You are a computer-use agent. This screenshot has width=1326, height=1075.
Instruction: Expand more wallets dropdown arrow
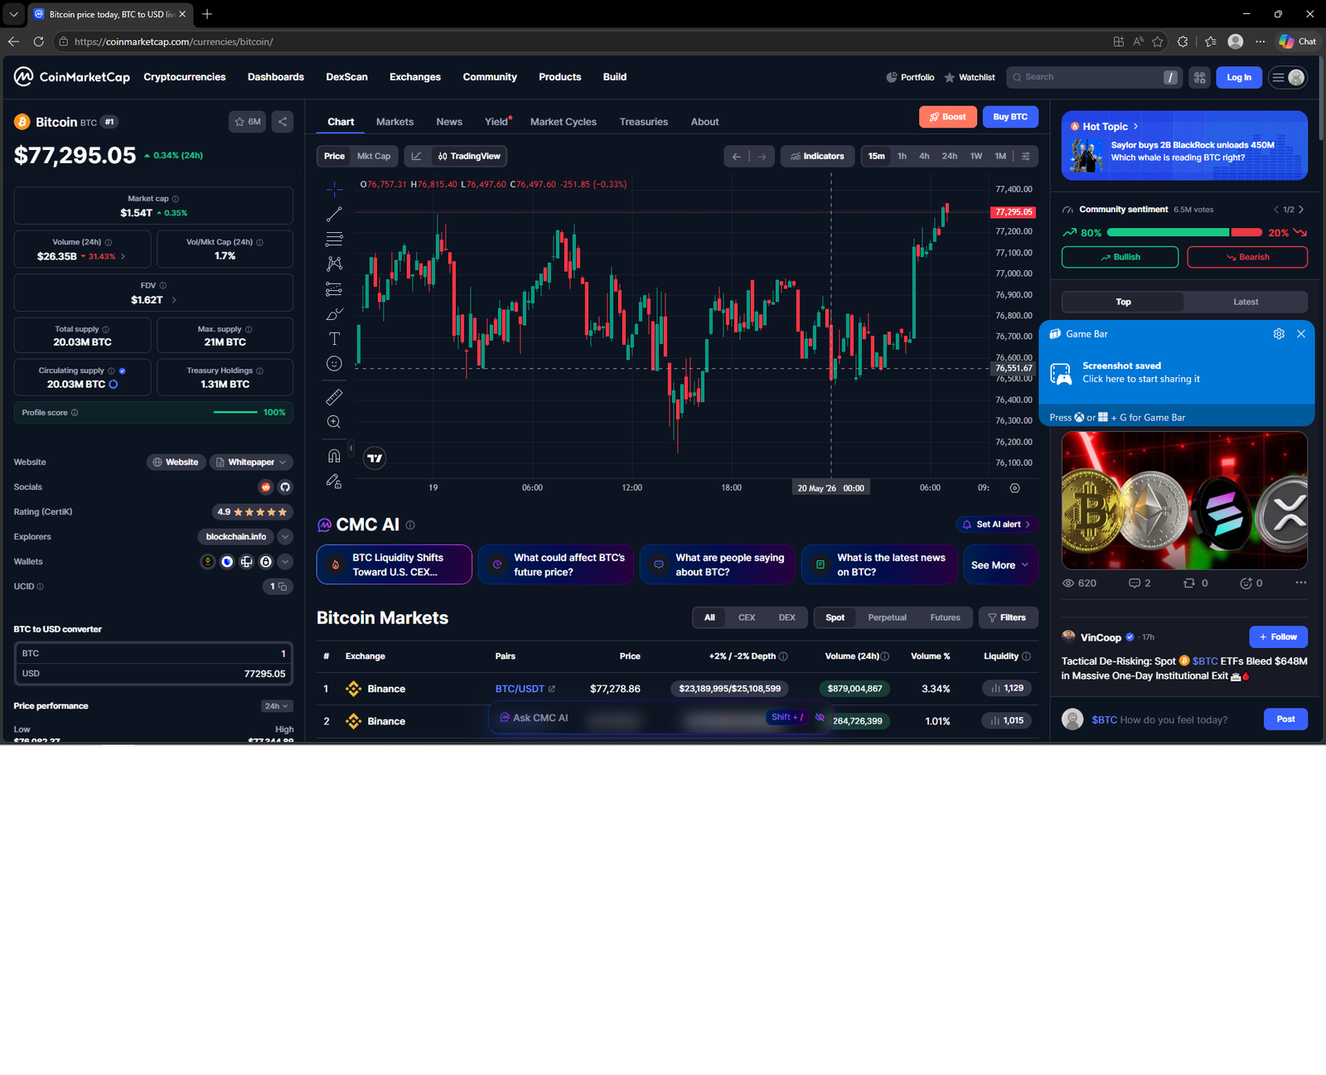285,562
